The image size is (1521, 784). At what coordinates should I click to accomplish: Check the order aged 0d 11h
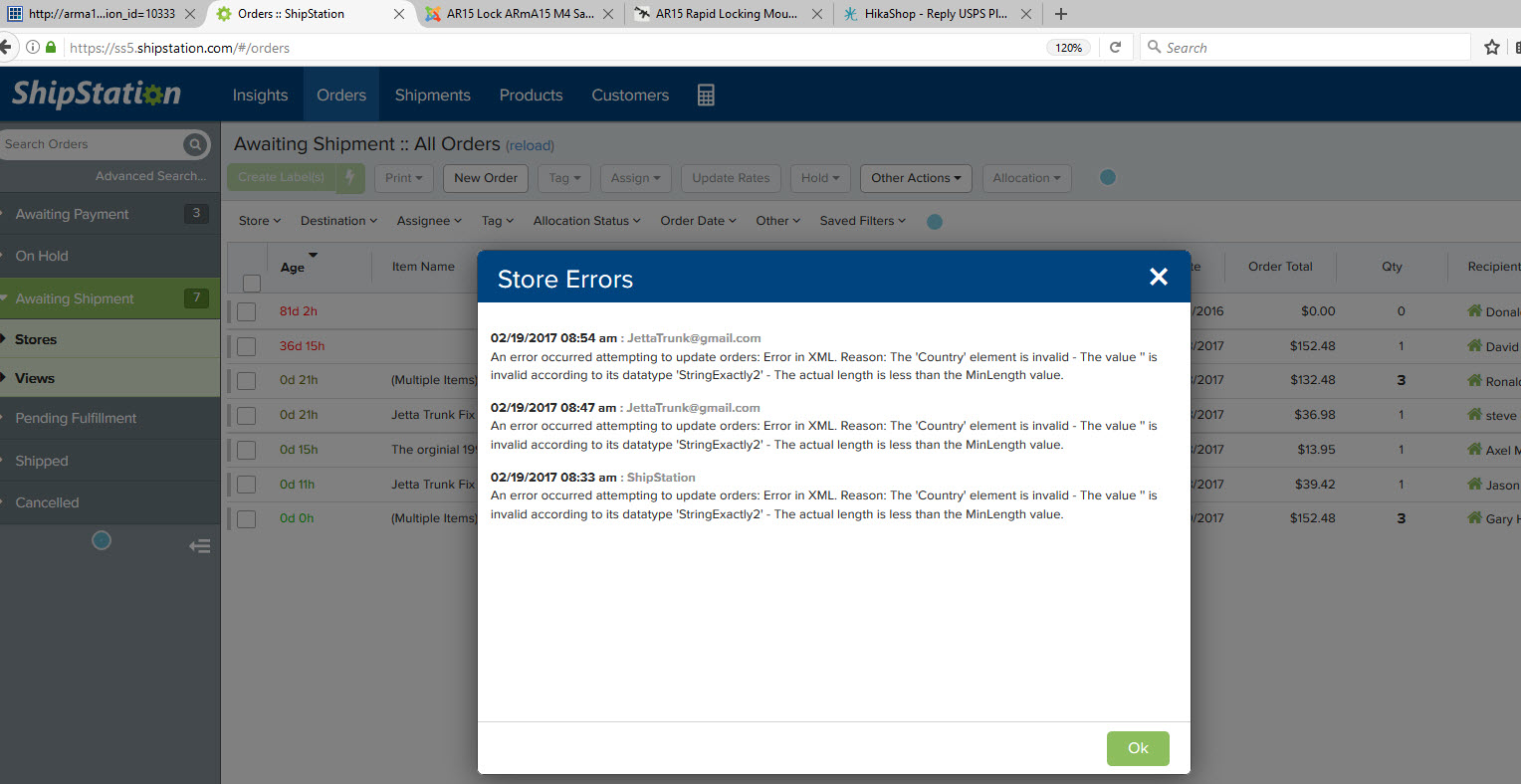click(x=247, y=485)
